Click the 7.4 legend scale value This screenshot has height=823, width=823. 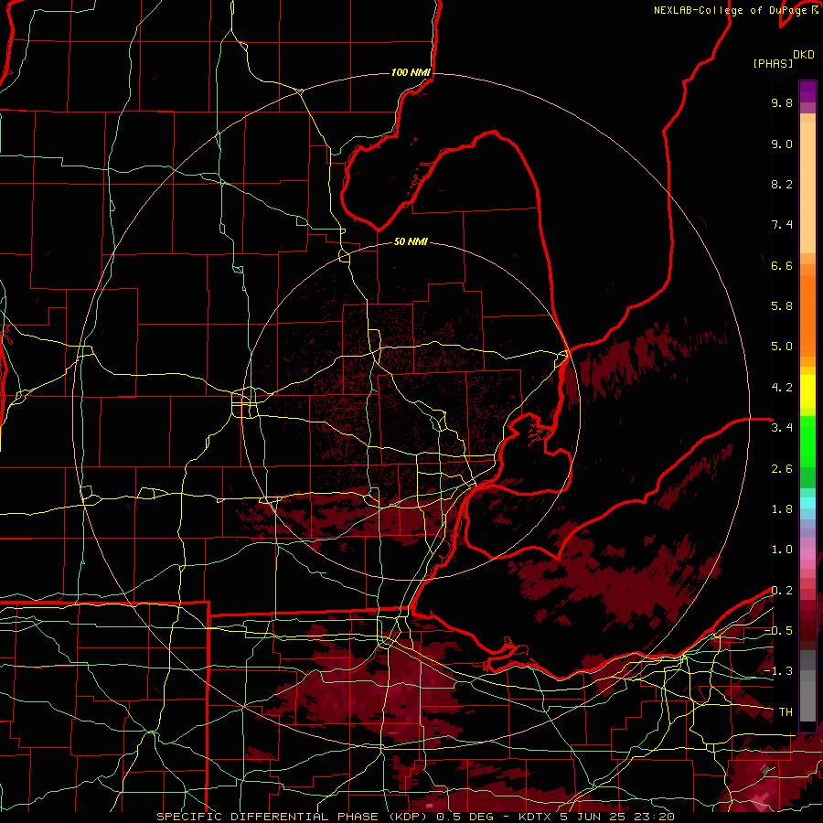pos(782,225)
